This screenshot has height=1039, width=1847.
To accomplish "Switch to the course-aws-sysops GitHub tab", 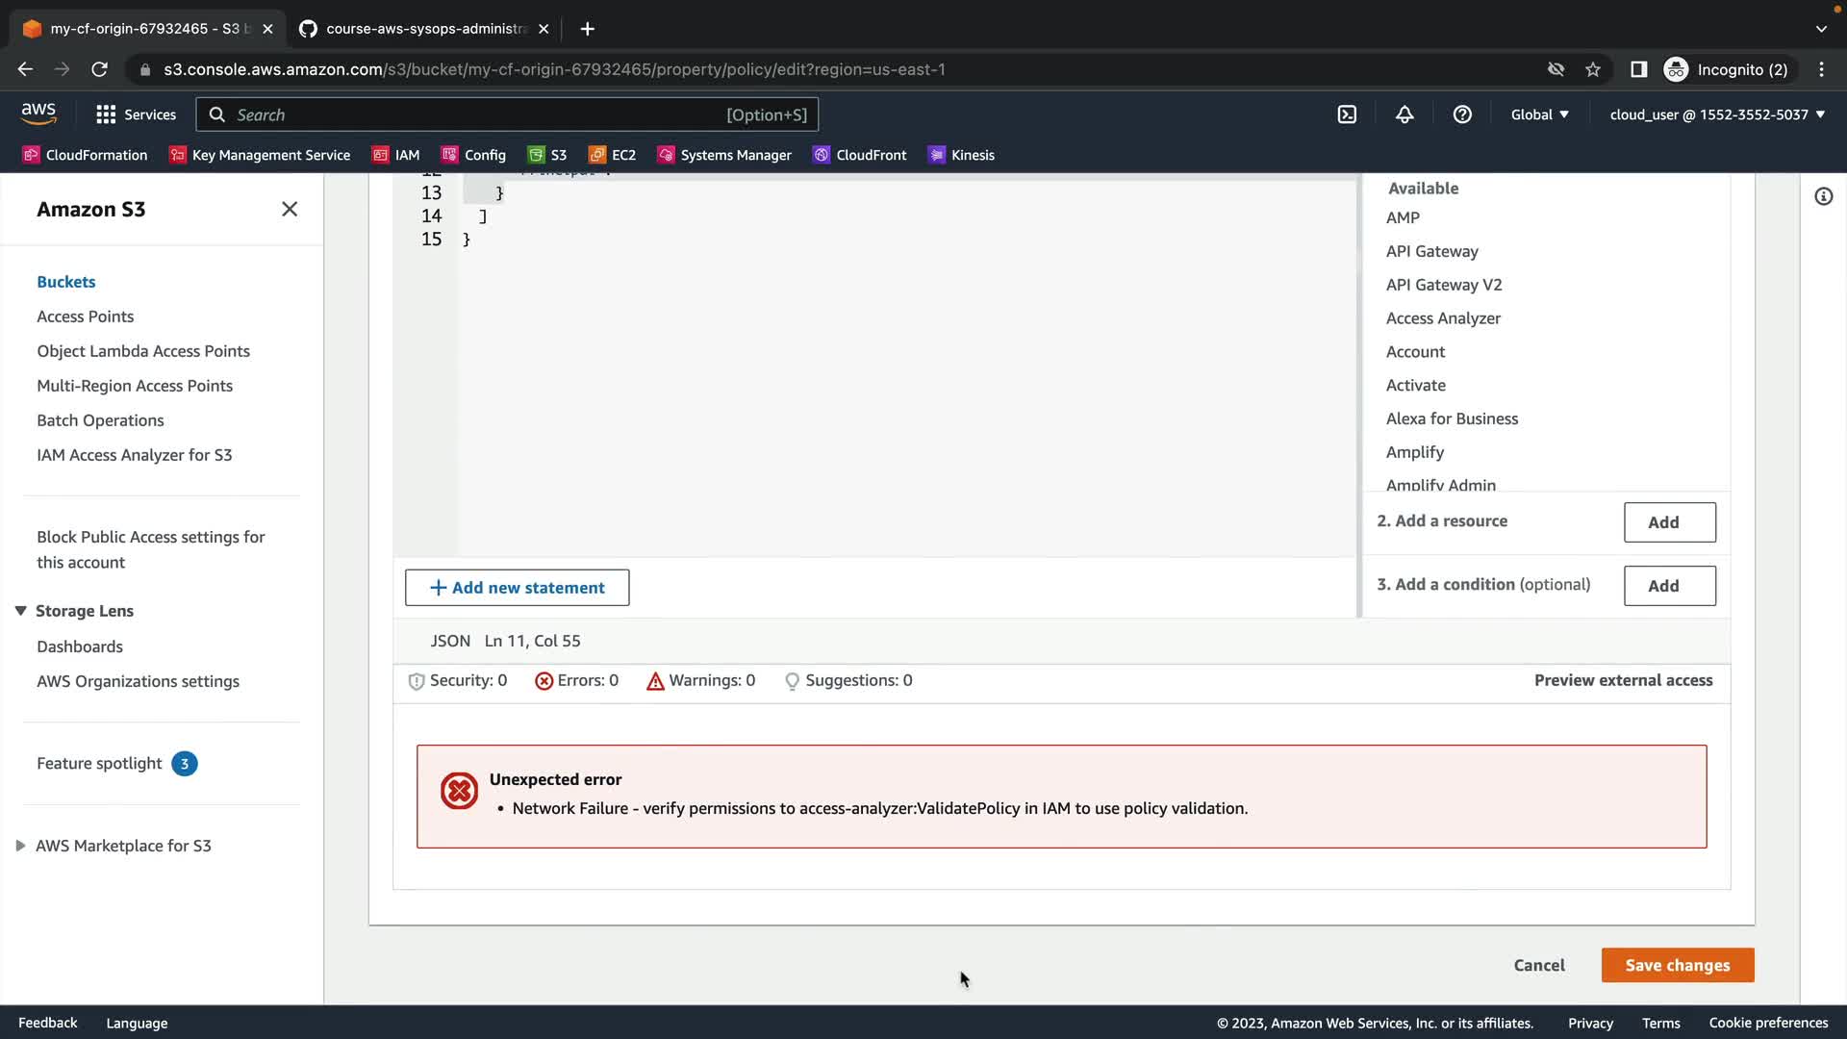I will (423, 29).
